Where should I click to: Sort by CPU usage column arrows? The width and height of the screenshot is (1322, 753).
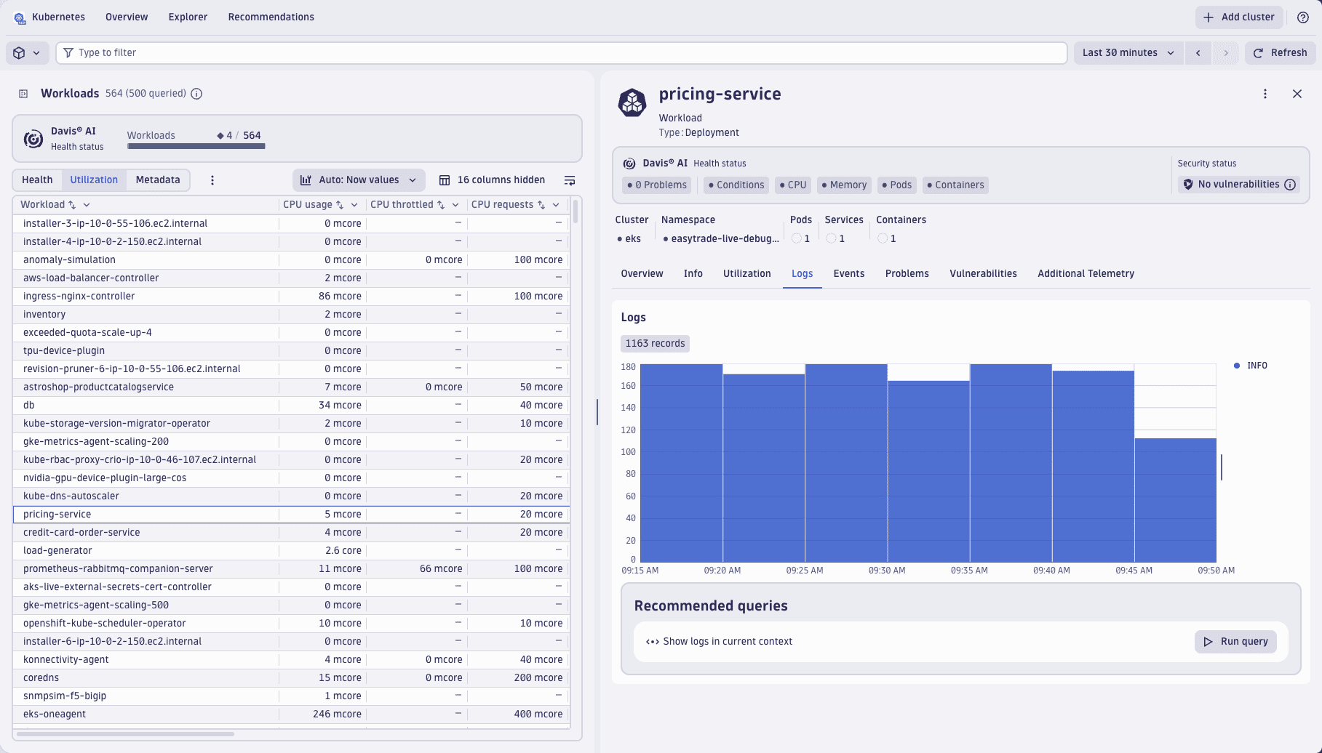pos(340,205)
